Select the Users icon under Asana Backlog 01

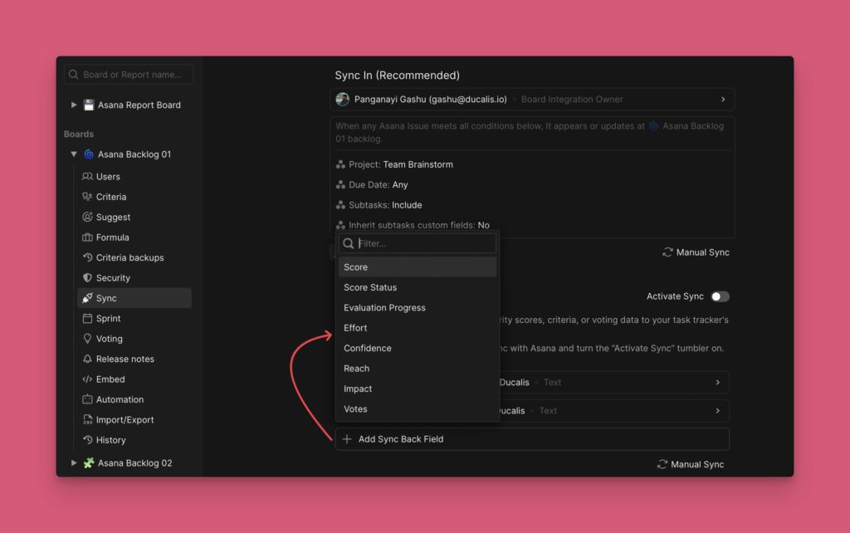[86, 176]
